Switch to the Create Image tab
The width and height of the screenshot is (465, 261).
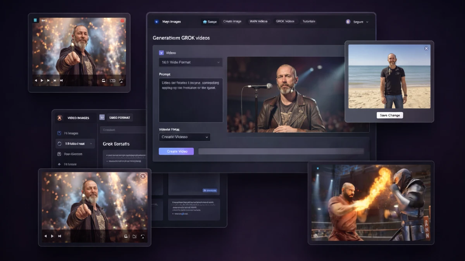click(x=232, y=22)
